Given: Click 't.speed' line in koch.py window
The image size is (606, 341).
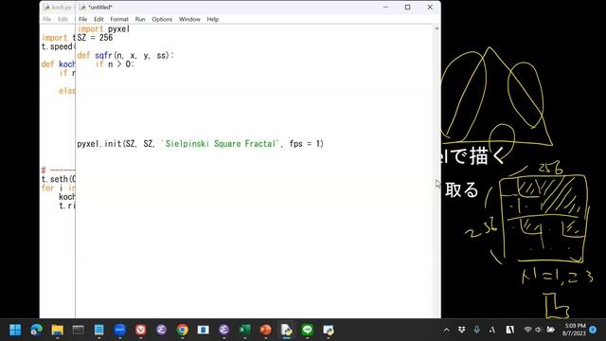Looking at the screenshot, I should point(58,46).
